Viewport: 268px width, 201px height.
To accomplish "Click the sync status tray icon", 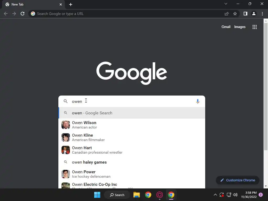I will coord(222,195).
